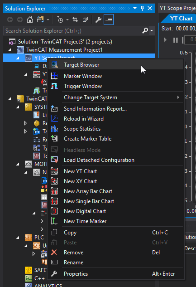The width and height of the screenshot is (196, 287).
Task: Open the search options dropdown arrow
Action: [x=152, y=30]
